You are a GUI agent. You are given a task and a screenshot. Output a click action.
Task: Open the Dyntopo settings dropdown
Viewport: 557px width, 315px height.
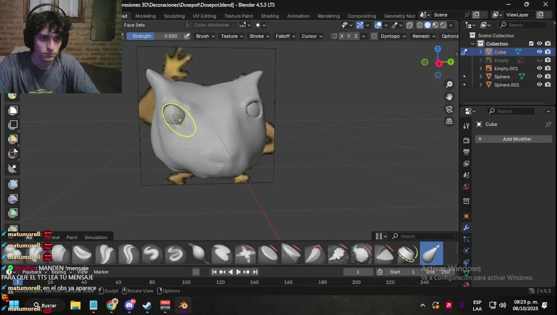[393, 36]
